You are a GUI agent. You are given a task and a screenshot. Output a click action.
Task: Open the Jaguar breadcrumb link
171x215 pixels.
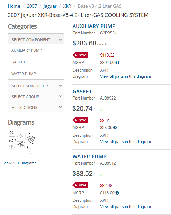coord(50,6)
